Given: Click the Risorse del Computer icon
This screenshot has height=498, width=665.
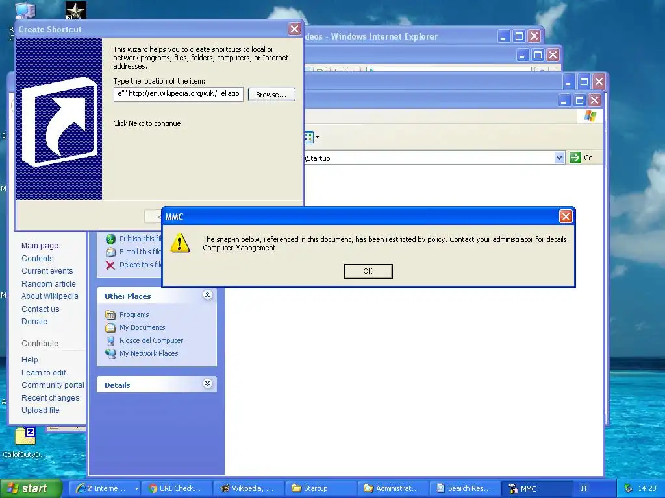Looking at the screenshot, I should coord(110,340).
